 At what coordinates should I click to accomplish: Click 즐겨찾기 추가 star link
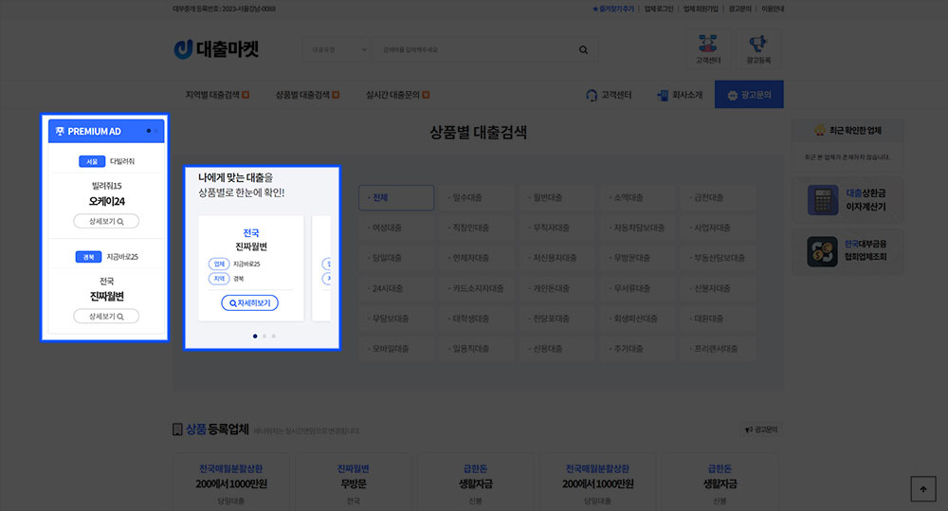tap(613, 9)
